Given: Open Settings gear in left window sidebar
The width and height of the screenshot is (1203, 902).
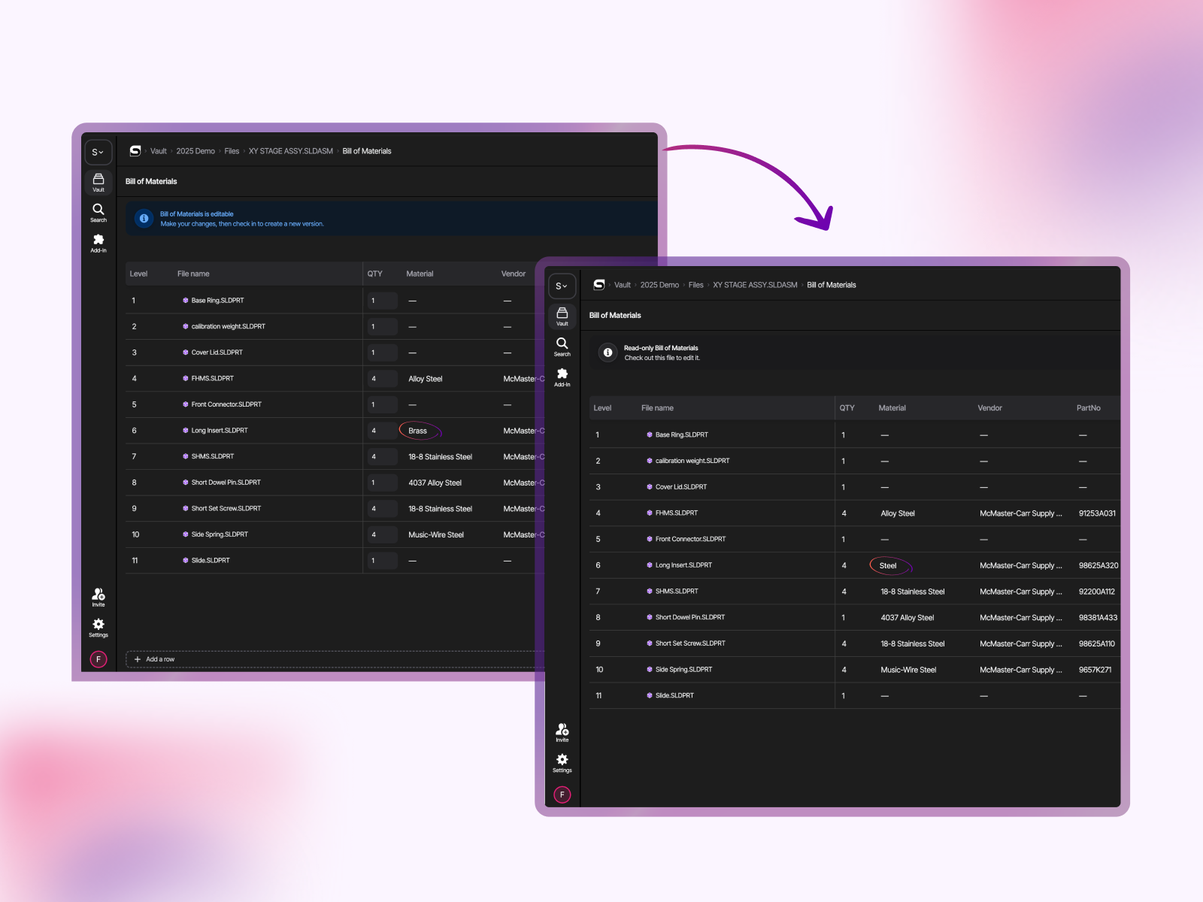Looking at the screenshot, I should pyautogui.click(x=98, y=628).
